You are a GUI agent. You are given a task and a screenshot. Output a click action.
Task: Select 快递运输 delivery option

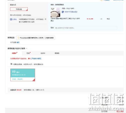[x=19, y=9]
